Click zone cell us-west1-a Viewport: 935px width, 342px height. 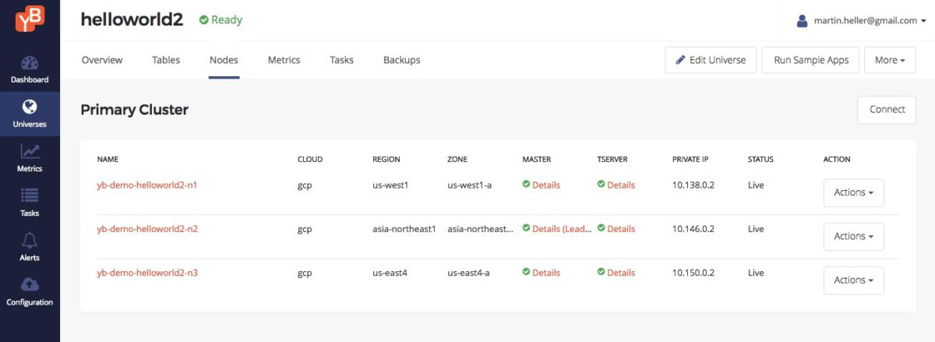click(x=470, y=185)
